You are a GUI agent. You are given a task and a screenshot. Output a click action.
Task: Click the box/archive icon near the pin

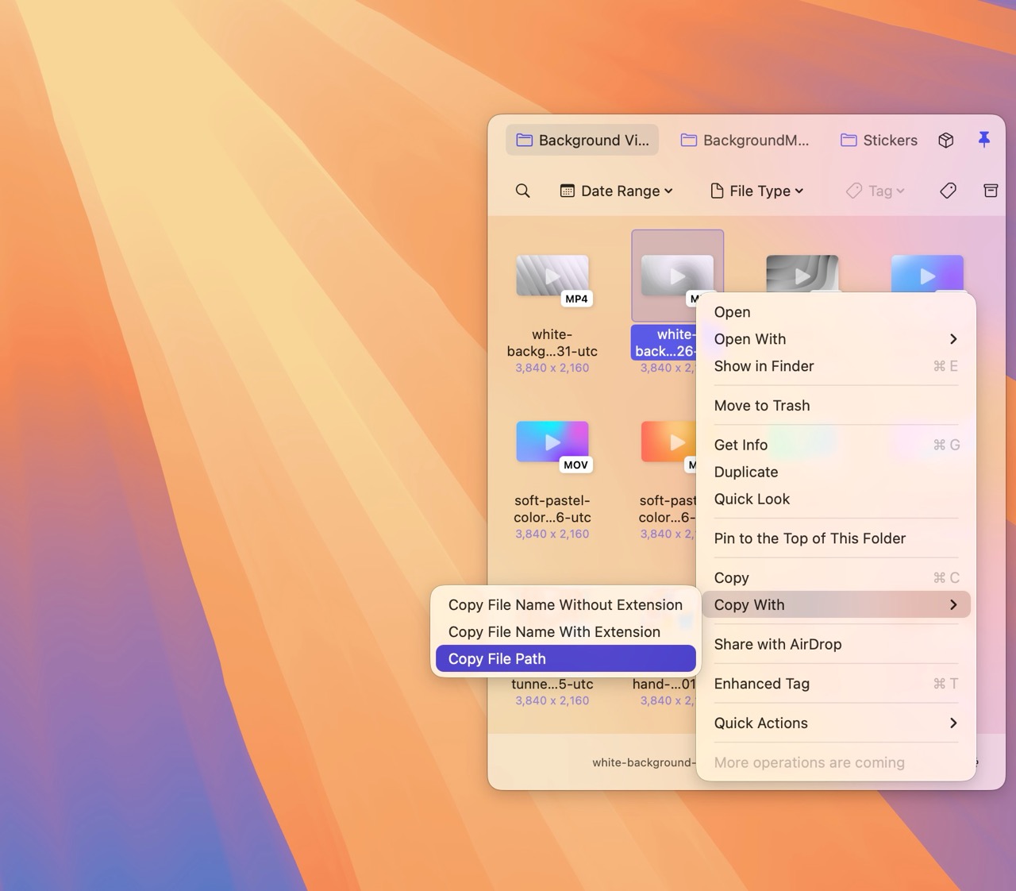[945, 140]
